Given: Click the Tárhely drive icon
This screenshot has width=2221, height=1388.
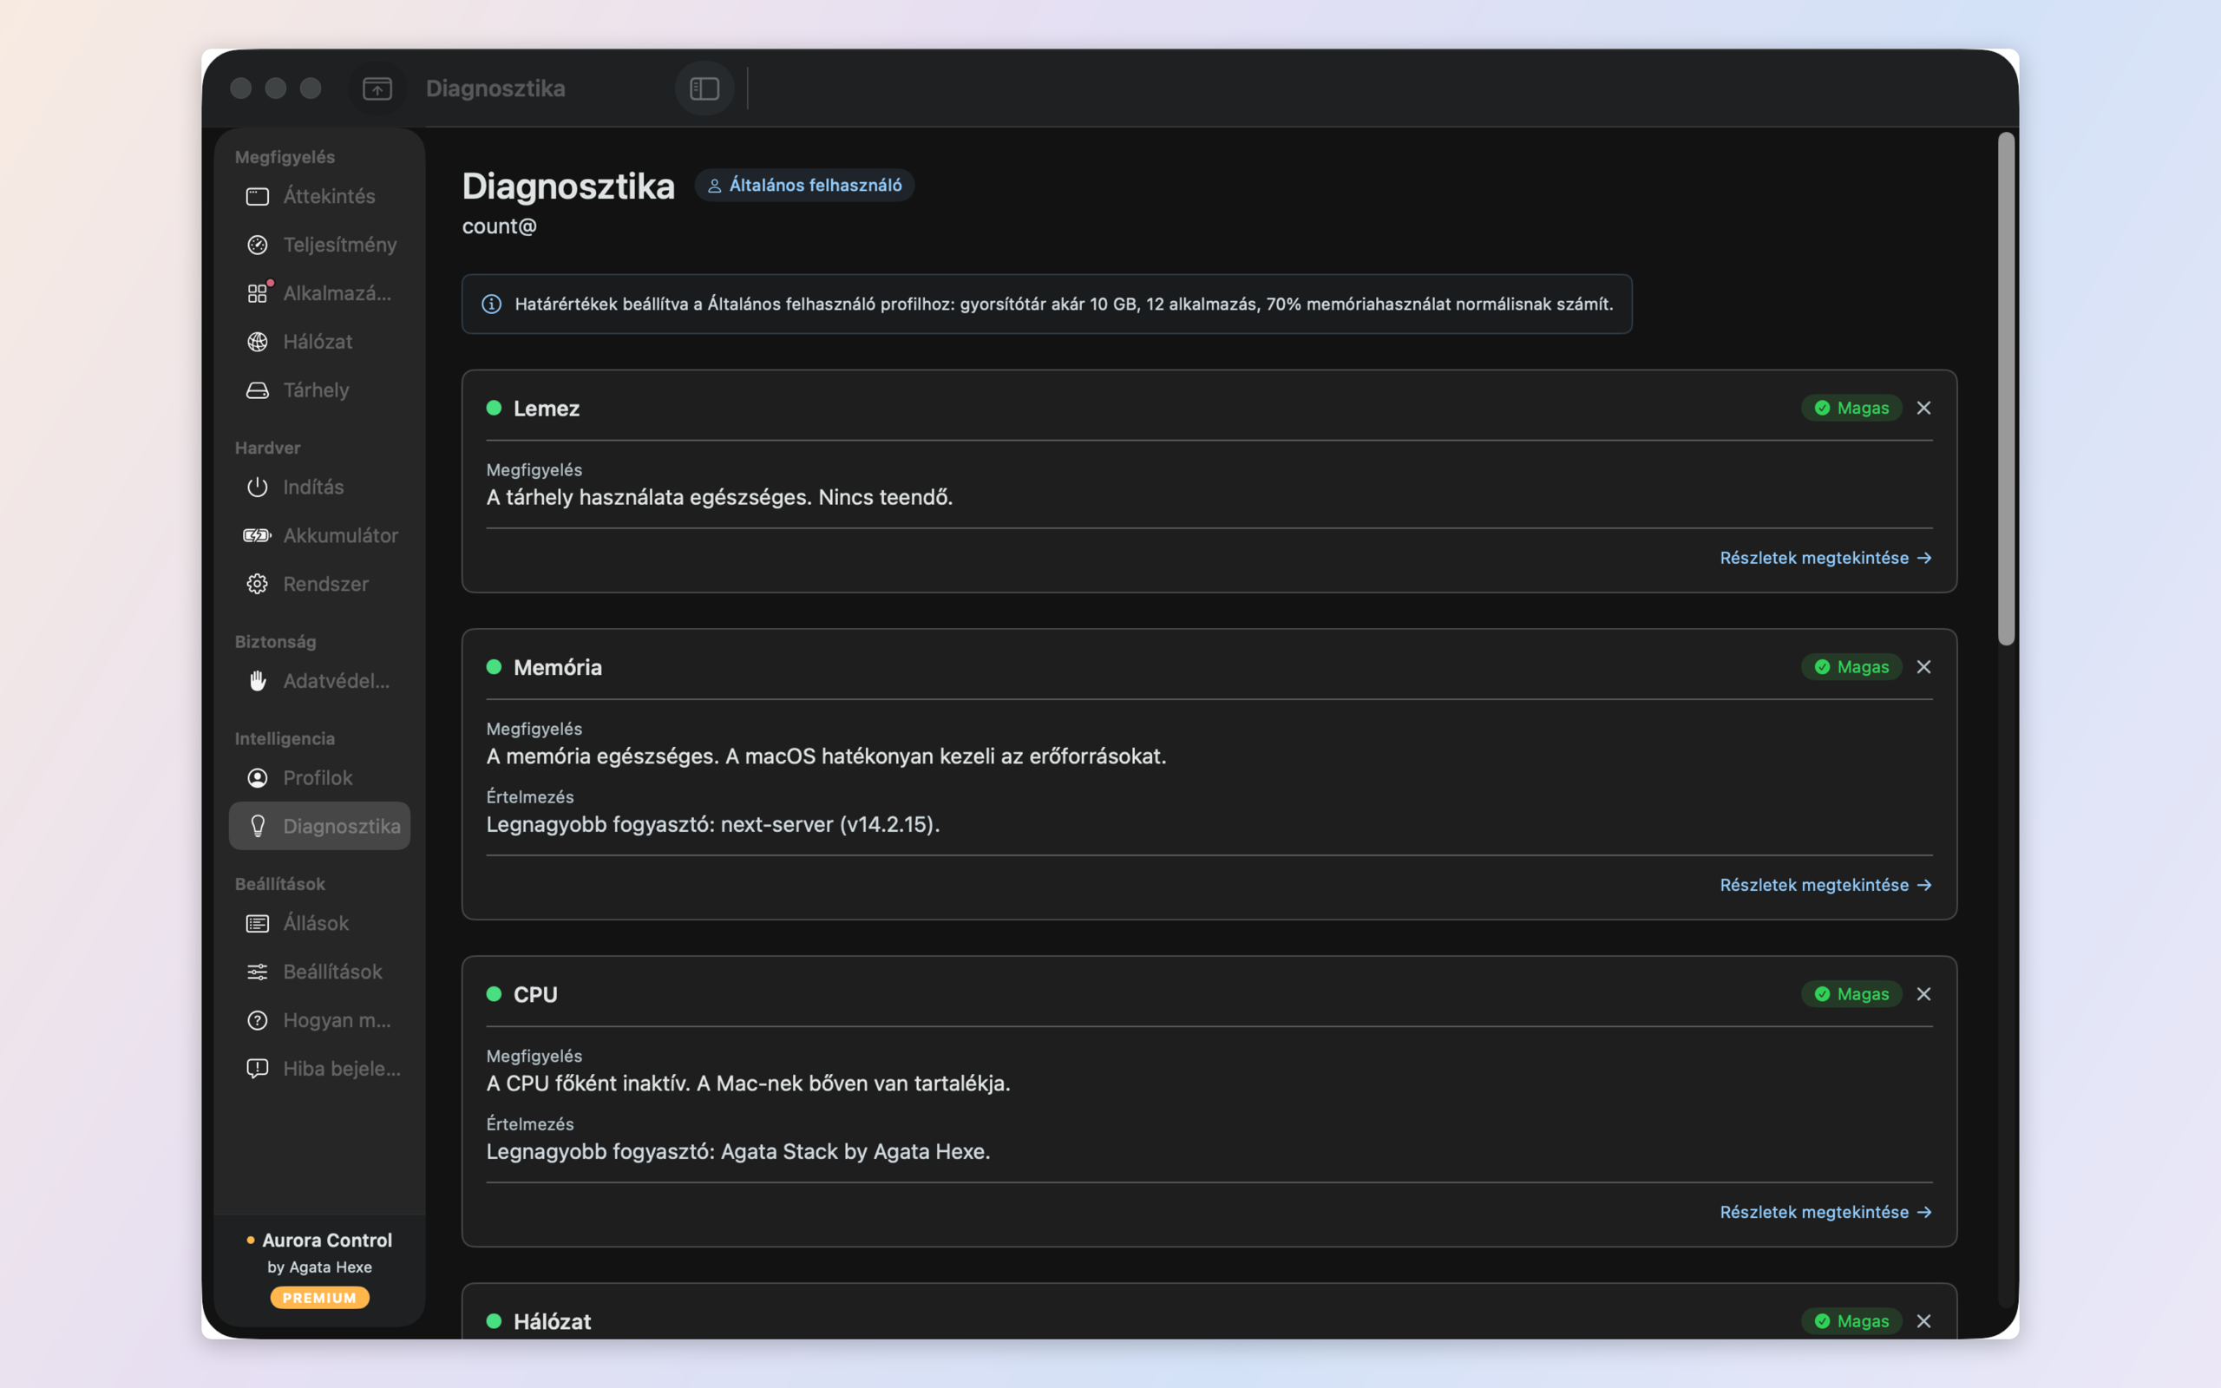Looking at the screenshot, I should (257, 390).
